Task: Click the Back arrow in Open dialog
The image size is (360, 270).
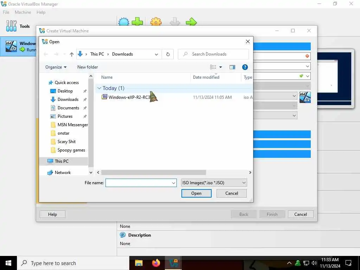Action: tap(46, 54)
